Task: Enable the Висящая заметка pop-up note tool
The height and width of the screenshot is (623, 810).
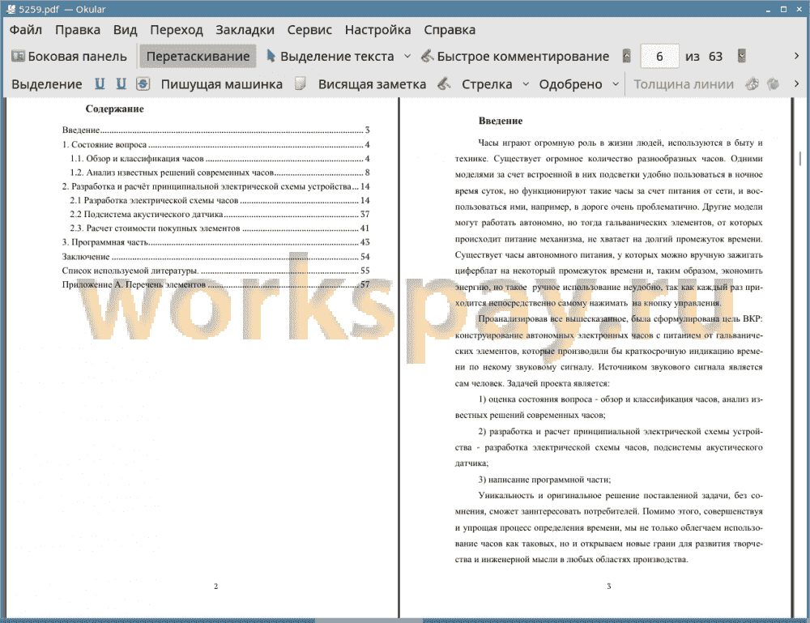Action: tap(372, 84)
